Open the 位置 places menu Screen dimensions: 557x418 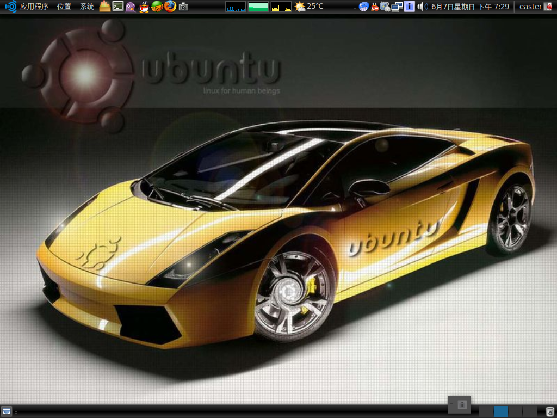(64, 7)
